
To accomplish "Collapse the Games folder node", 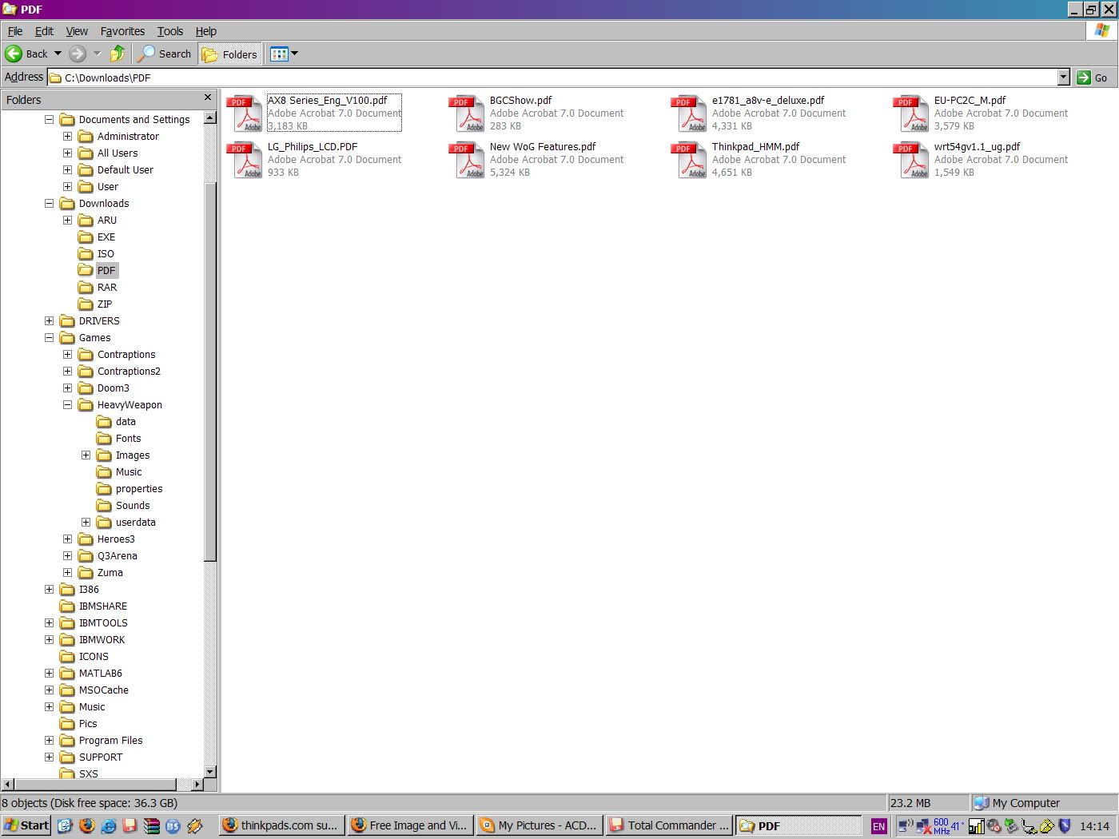I will [49, 337].
